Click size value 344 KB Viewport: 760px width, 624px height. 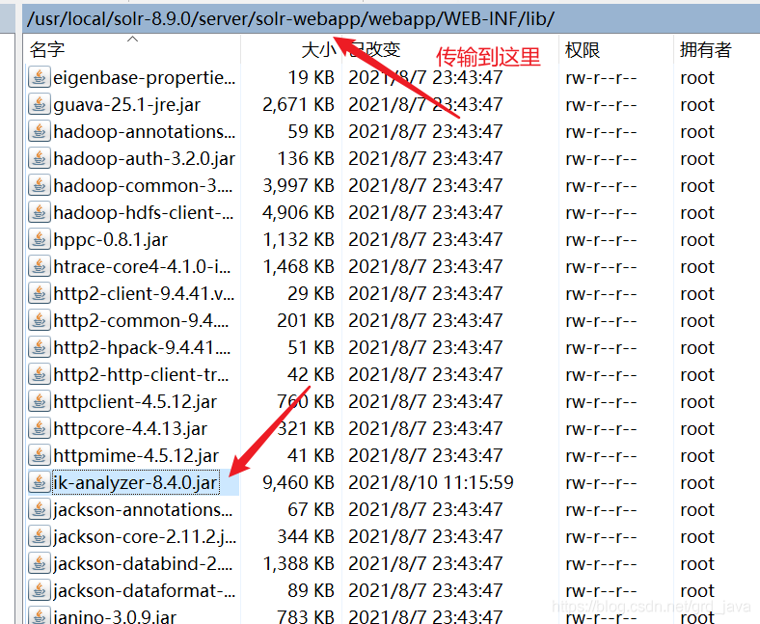306,537
